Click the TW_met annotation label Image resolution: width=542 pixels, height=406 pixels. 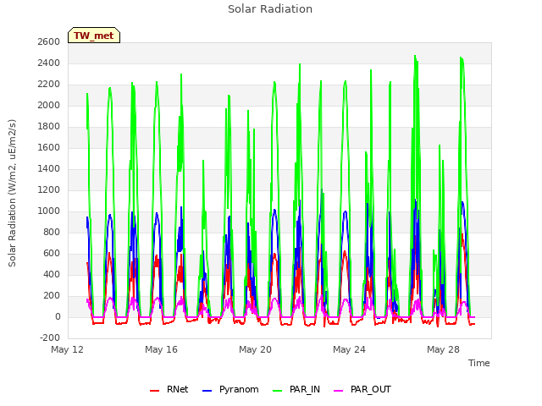click(94, 36)
